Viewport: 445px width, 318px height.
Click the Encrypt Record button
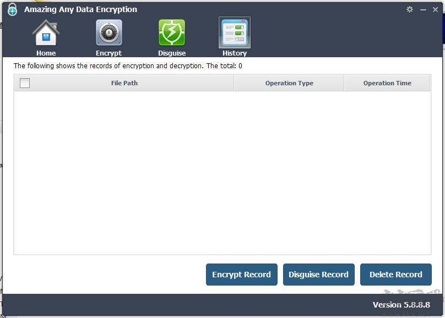pyautogui.click(x=242, y=275)
